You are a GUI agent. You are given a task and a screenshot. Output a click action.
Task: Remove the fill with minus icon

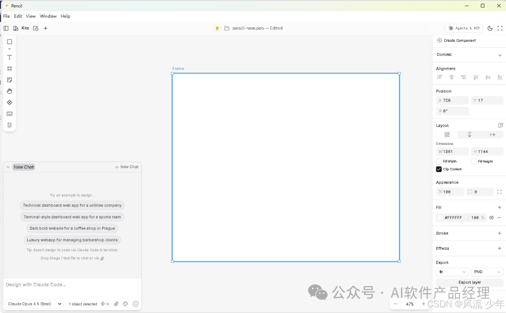tap(499, 218)
